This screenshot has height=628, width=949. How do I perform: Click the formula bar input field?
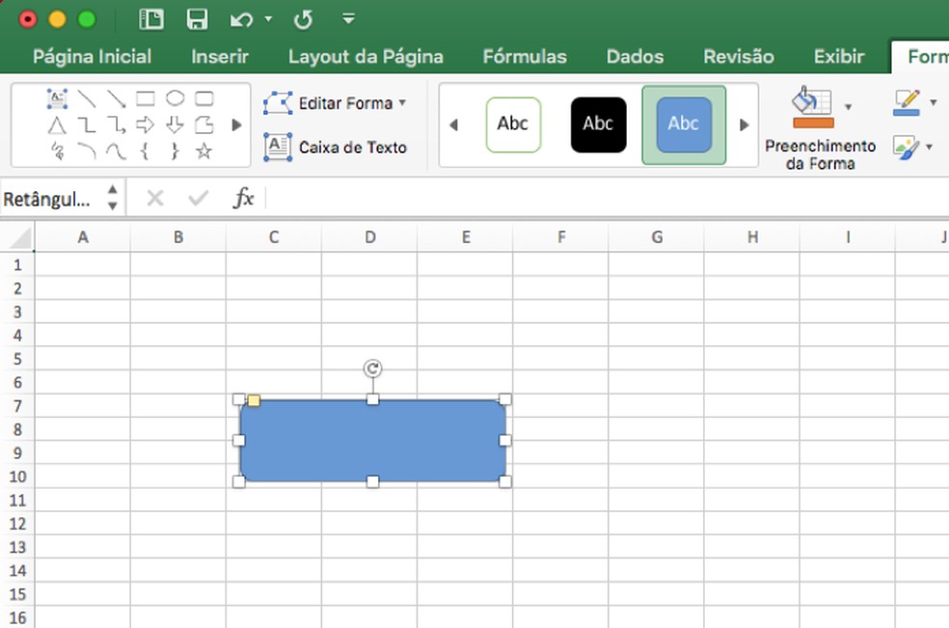607,198
